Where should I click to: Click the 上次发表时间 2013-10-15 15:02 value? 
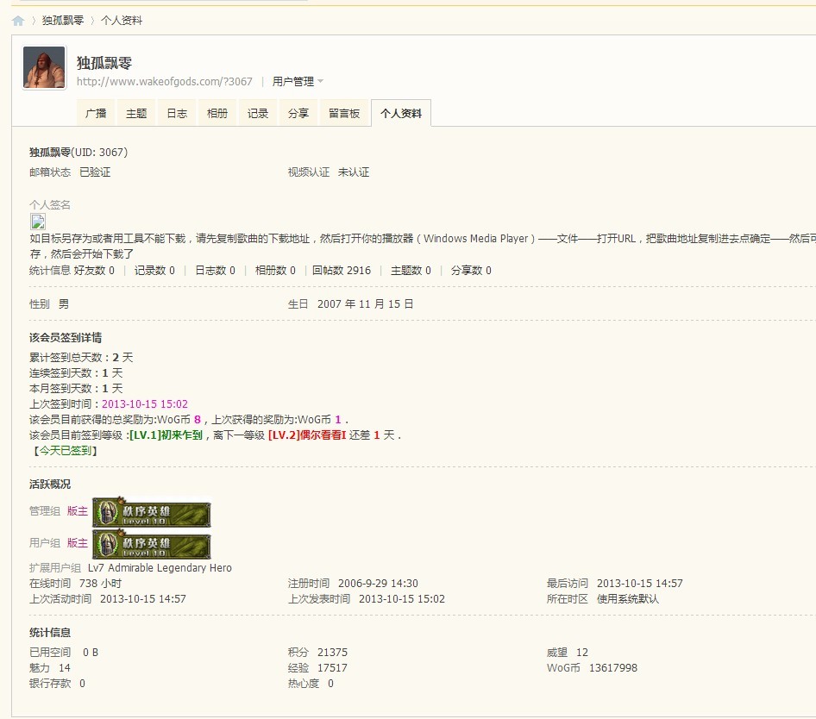click(402, 599)
